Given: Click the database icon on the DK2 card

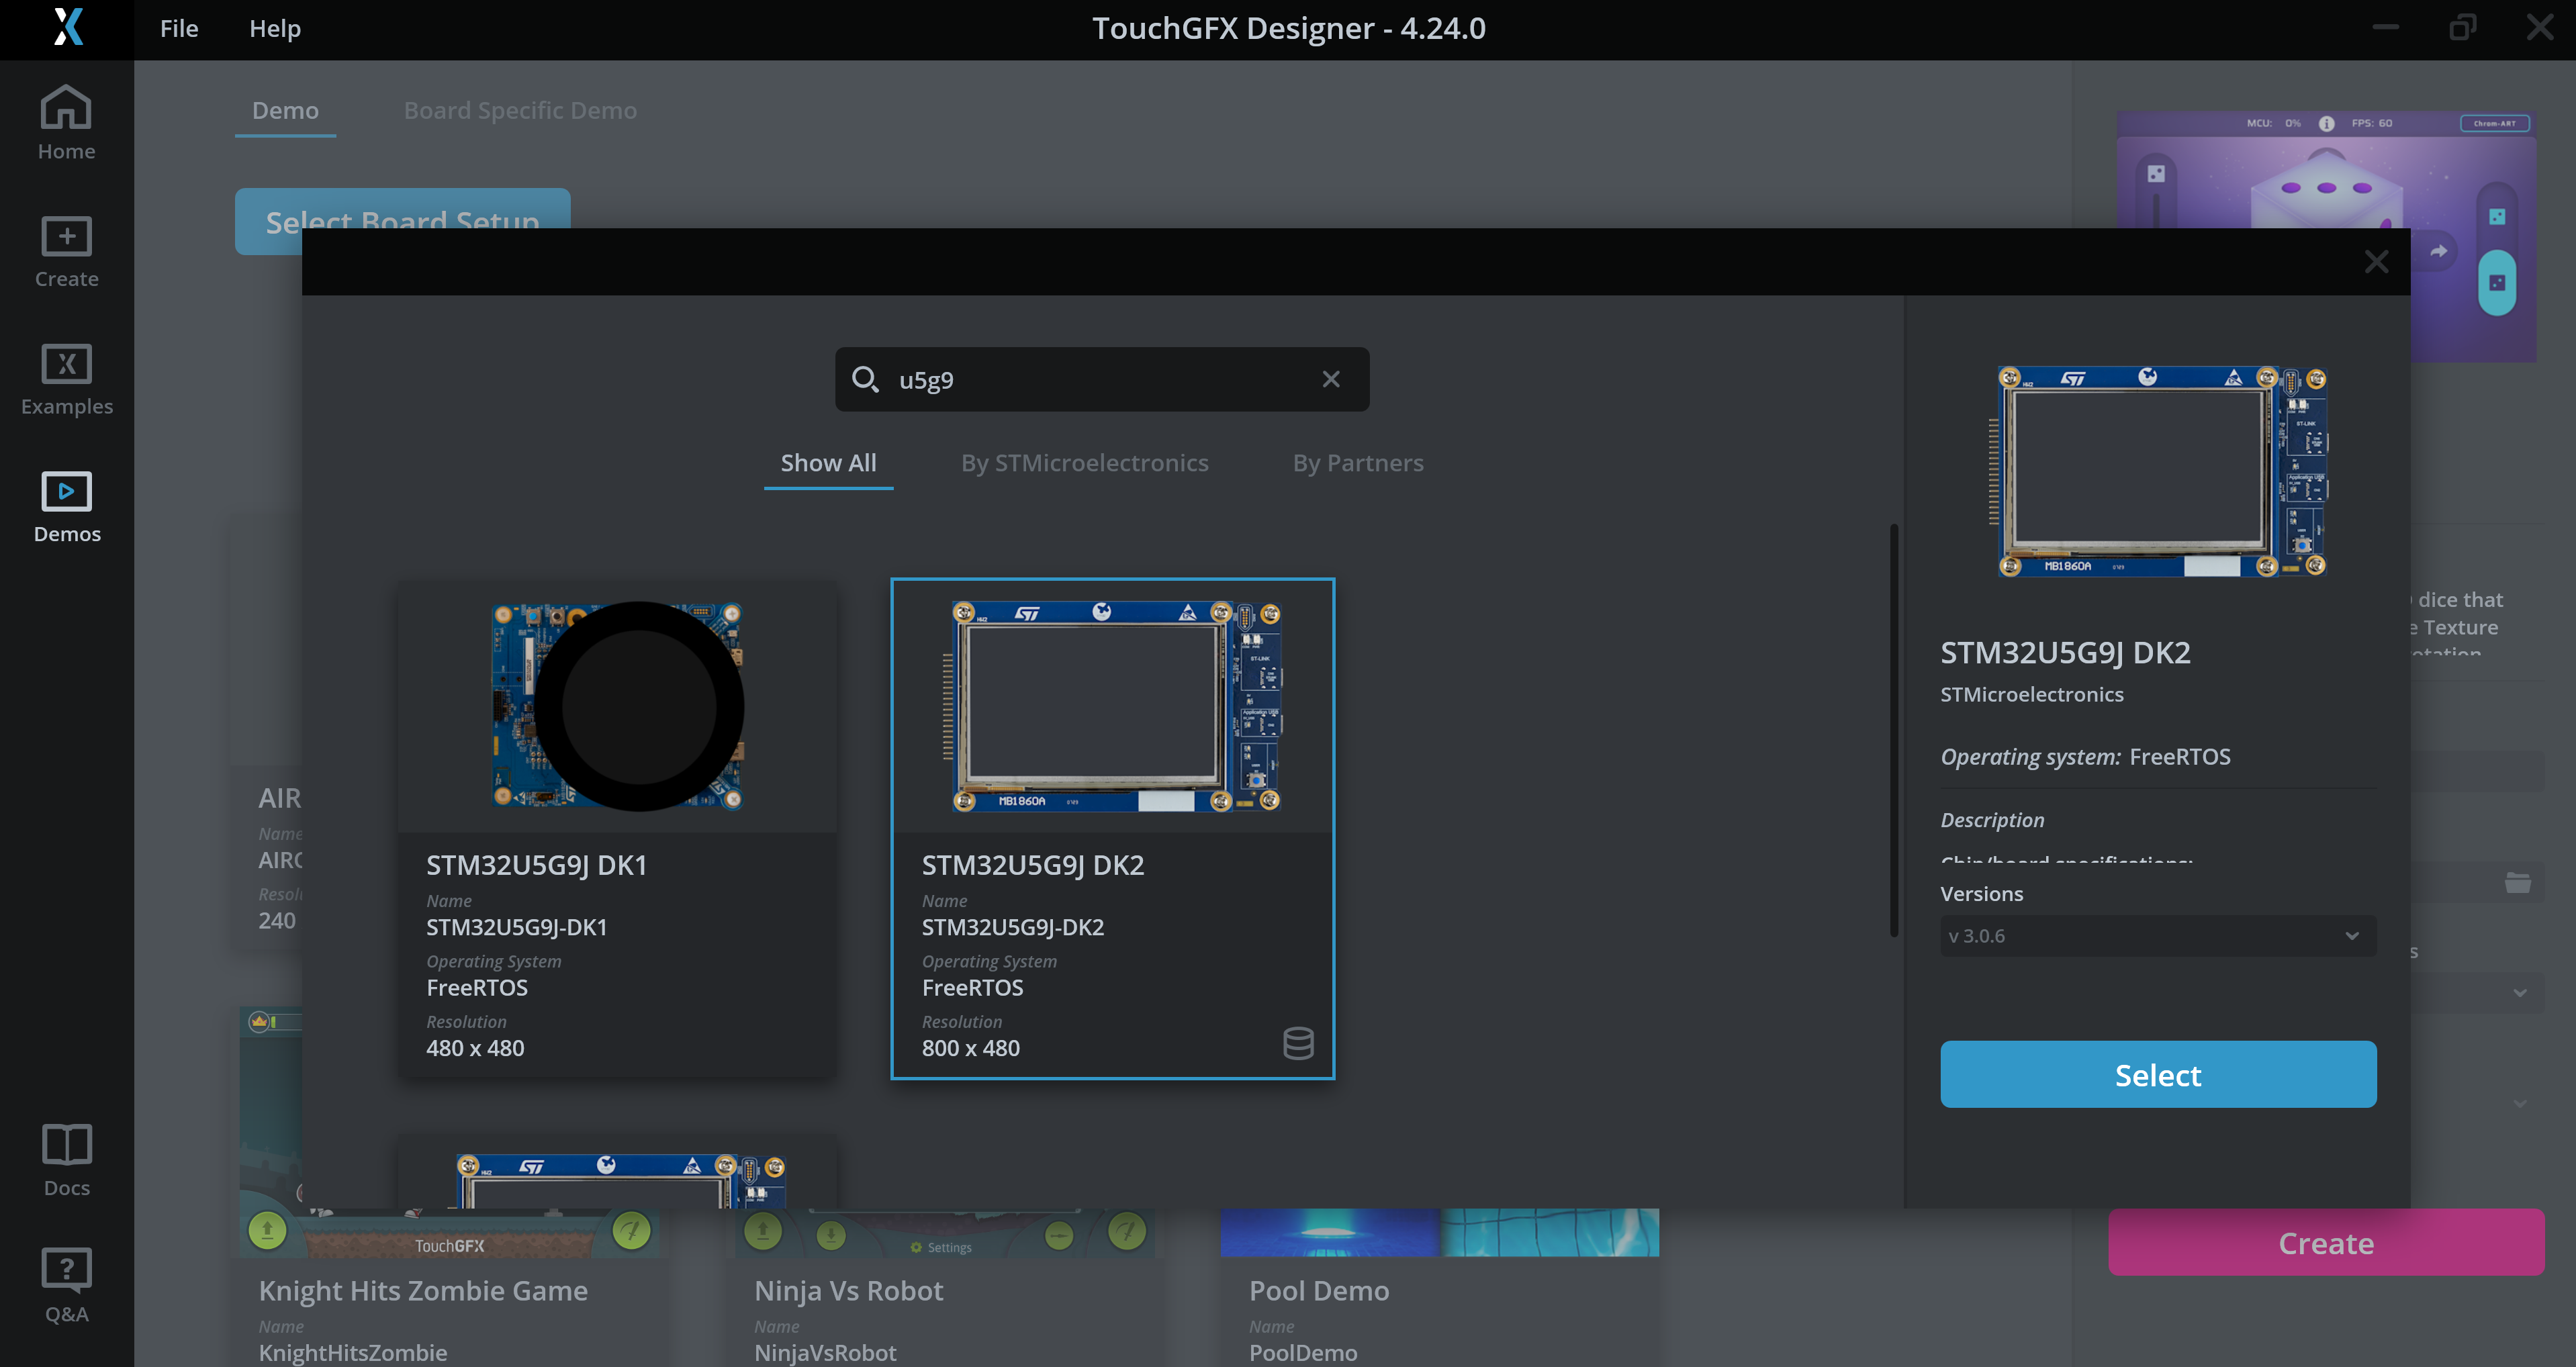Looking at the screenshot, I should click(1298, 1043).
